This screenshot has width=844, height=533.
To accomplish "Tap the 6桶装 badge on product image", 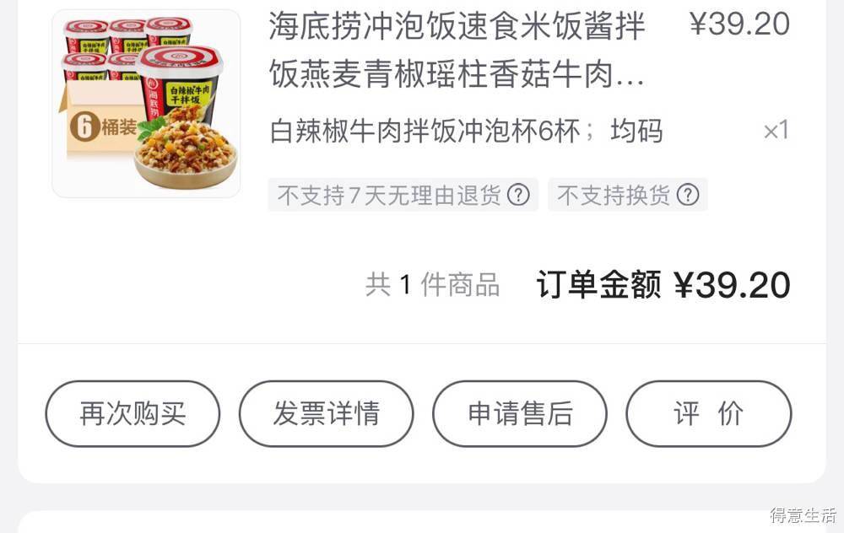I will point(103,127).
